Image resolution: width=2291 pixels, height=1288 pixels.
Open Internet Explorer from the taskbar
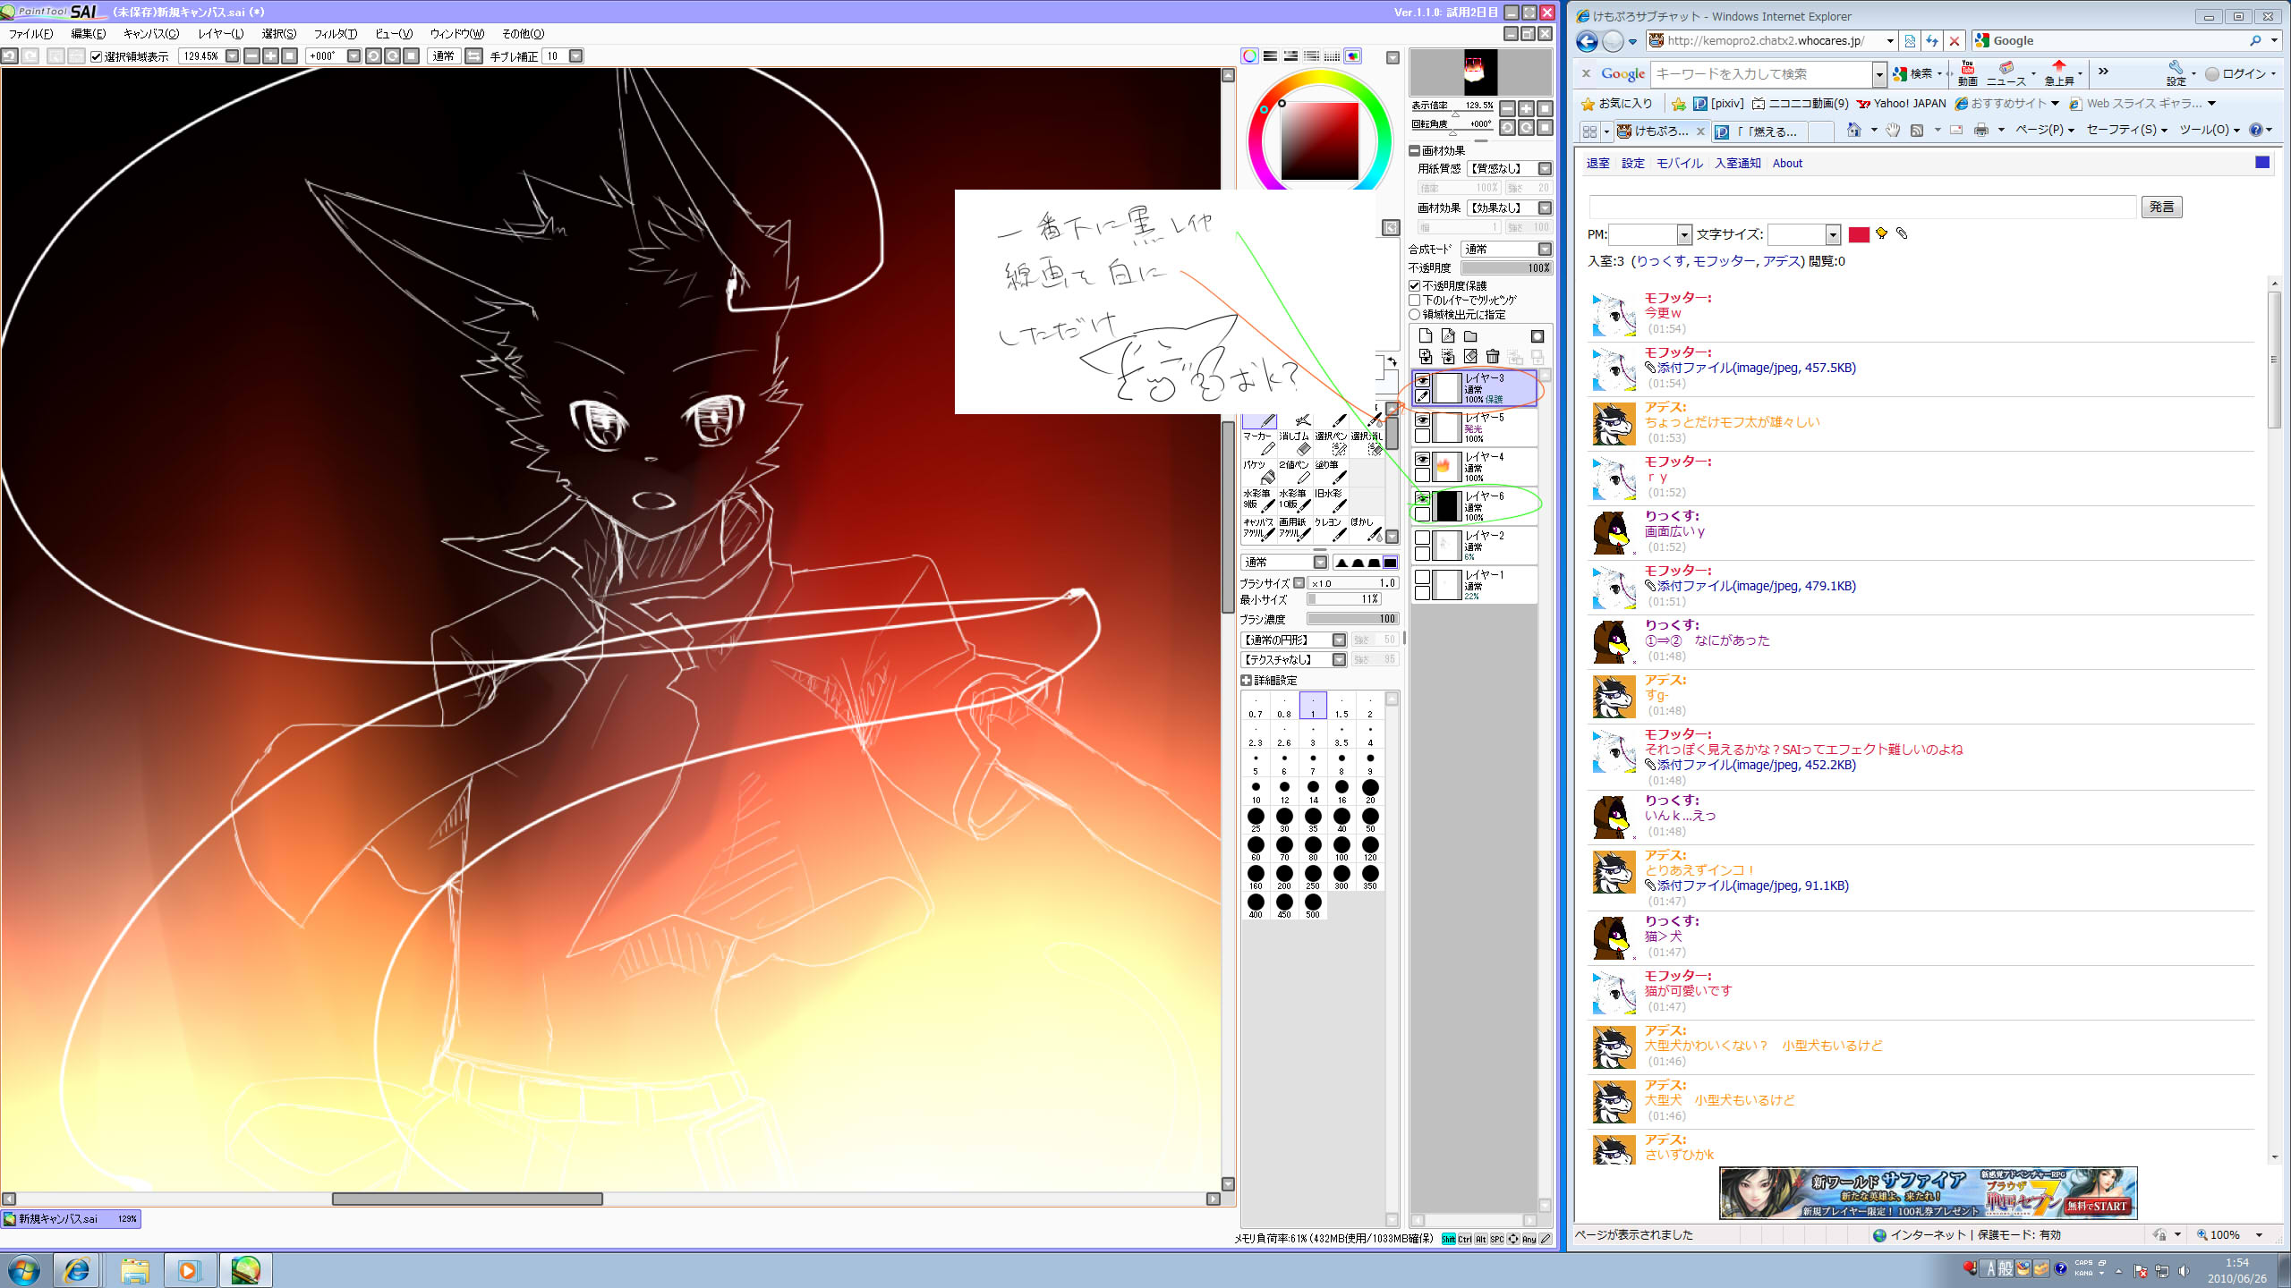[77, 1270]
